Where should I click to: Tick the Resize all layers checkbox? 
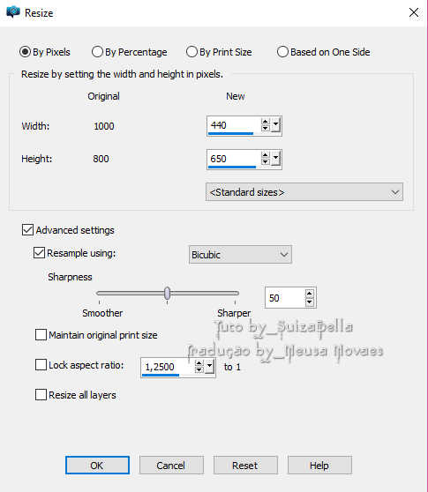point(41,394)
